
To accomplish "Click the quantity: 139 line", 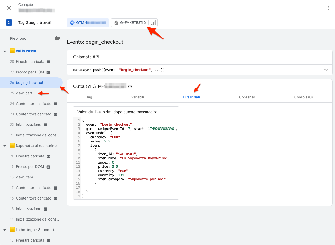I will 112,175.
